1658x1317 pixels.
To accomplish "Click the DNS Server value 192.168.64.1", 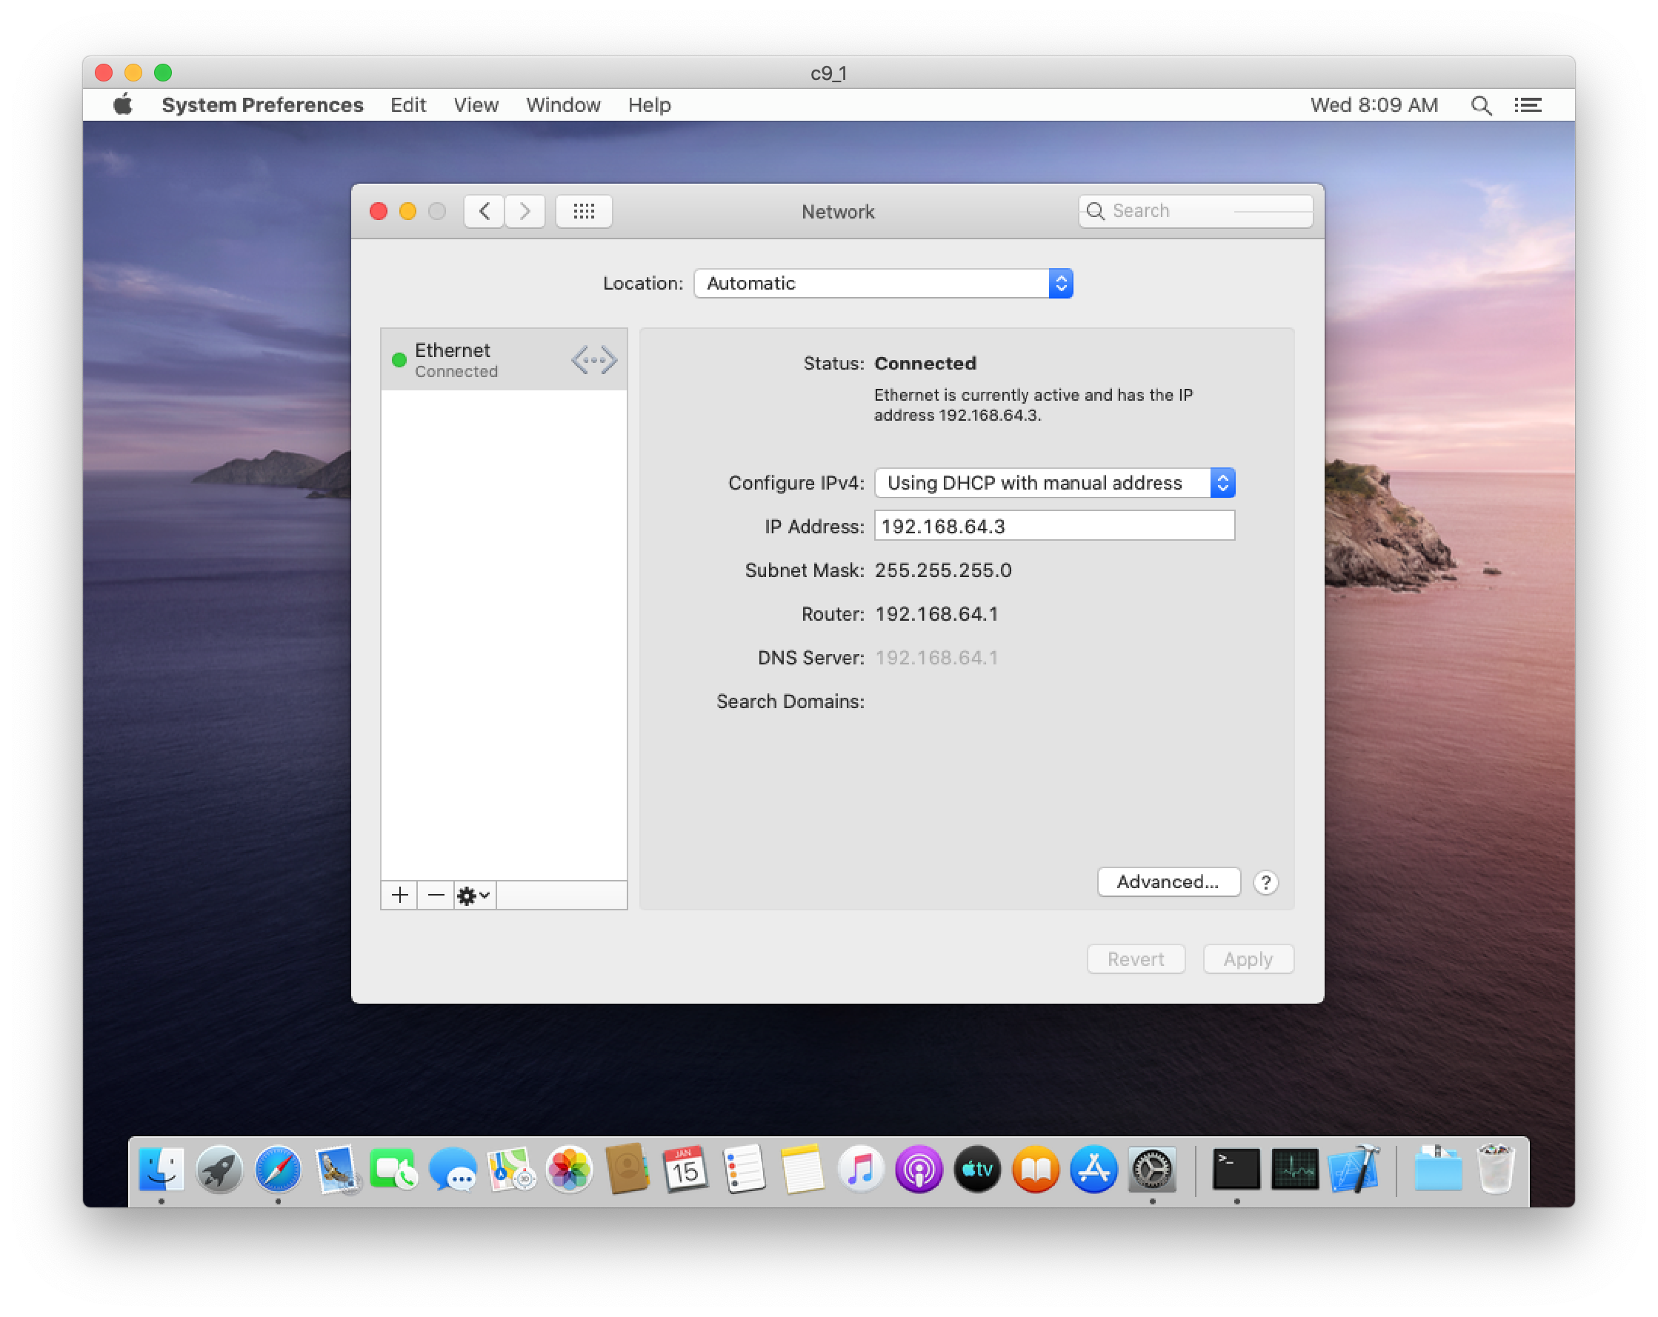I will coord(936,657).
